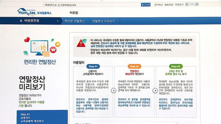
Task: Click the red won coin icon
Action: point(53,50)
